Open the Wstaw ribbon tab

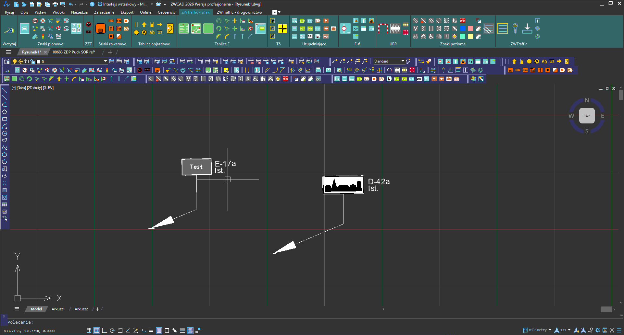click(40, 12)
